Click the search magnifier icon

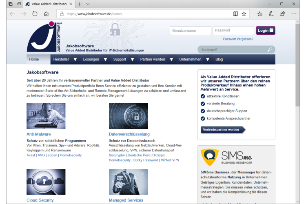pyautogui.click(x=270, y=49)
